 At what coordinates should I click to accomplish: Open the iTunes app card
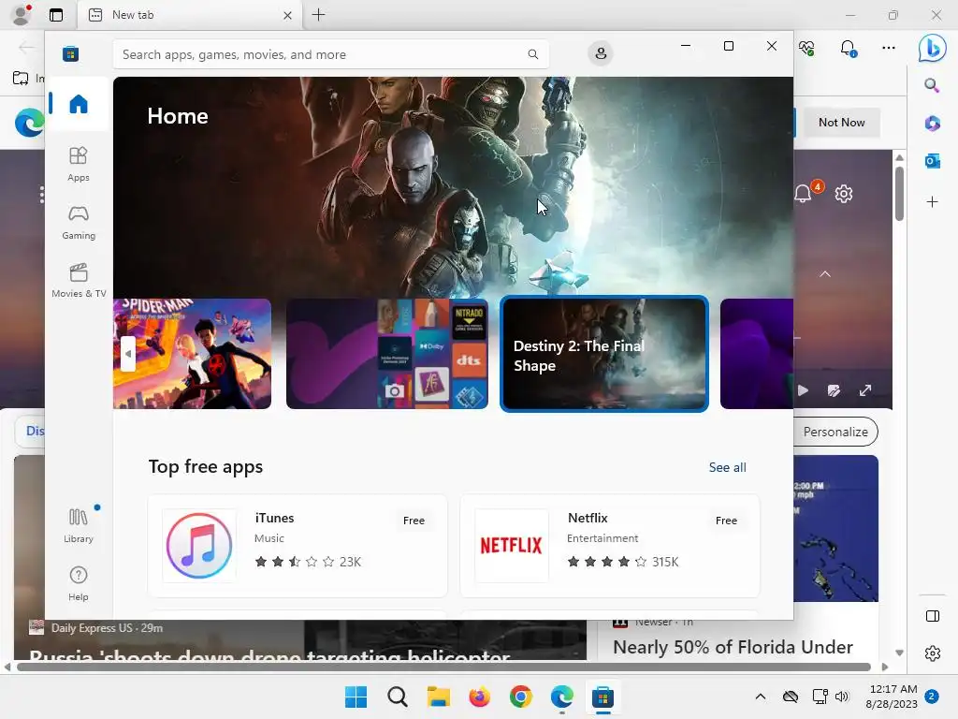[298, 546]
